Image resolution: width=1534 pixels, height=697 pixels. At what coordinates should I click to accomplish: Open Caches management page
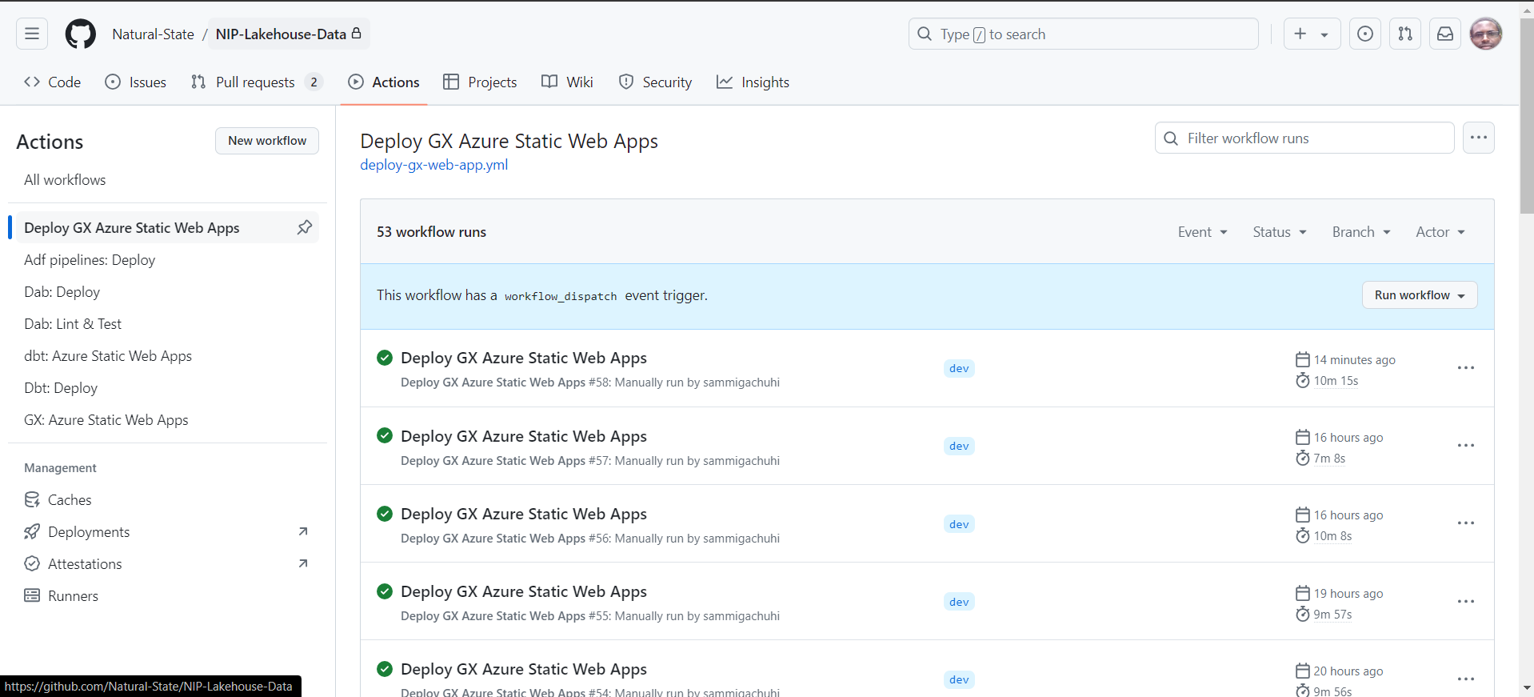point(167,499)
